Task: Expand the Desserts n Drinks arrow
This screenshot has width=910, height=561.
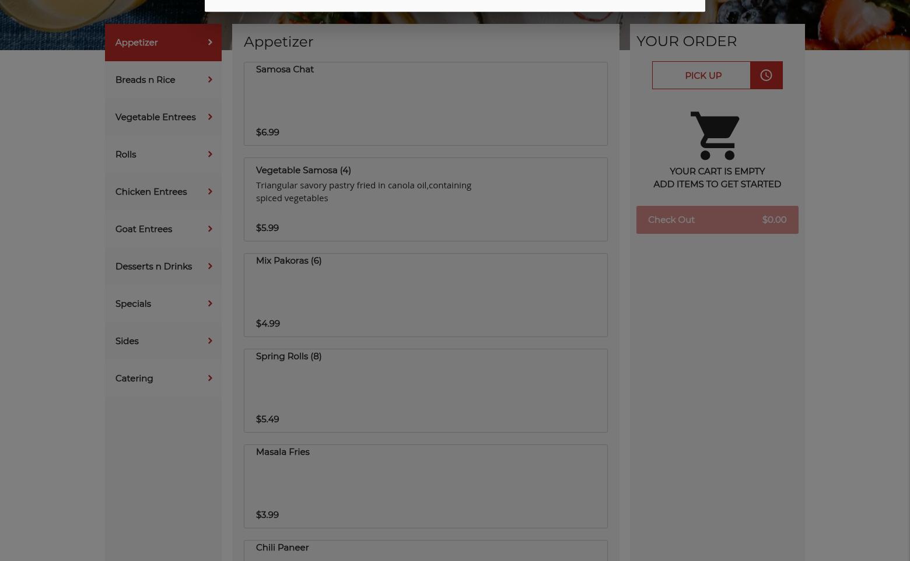Action: pyautogui.click(x=210, y=266)
